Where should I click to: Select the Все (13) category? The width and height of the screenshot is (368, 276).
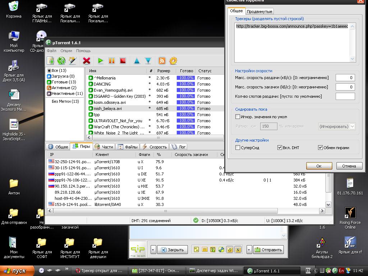click(56, 70)
